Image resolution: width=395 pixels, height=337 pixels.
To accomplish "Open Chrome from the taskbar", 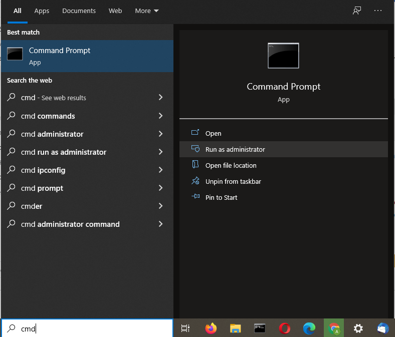I will (x=334, y=328).
